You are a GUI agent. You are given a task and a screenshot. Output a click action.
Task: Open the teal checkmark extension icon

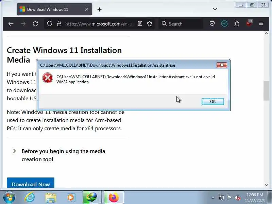tap(224, 23)
